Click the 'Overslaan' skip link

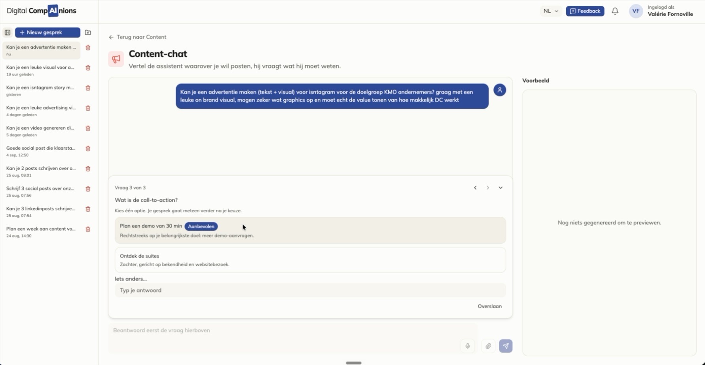489,306
